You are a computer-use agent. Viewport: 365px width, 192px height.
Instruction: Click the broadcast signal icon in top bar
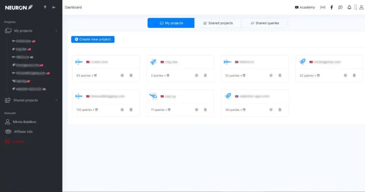click(323, 7)
